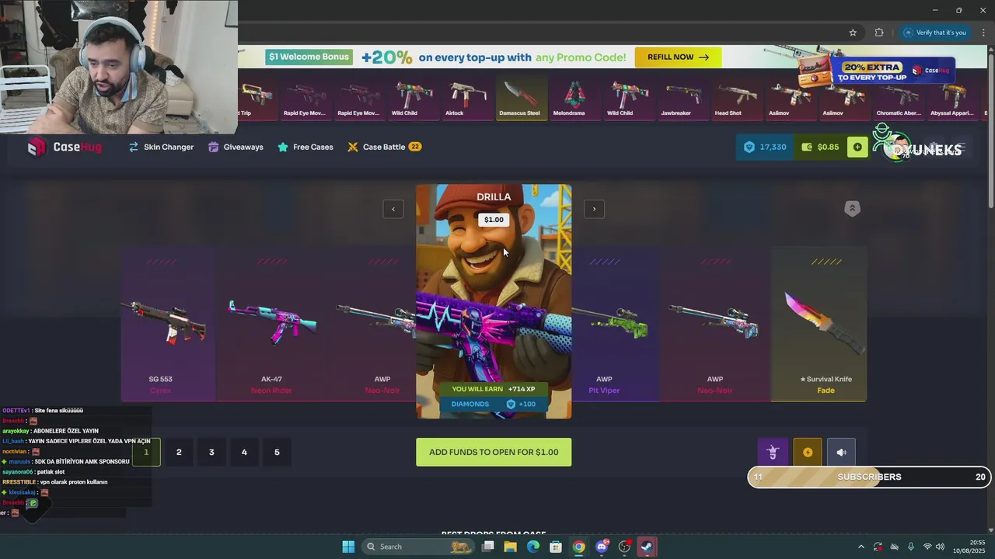
Task: Open Task View in the taskbar
Action: click(x=487, y=547)
